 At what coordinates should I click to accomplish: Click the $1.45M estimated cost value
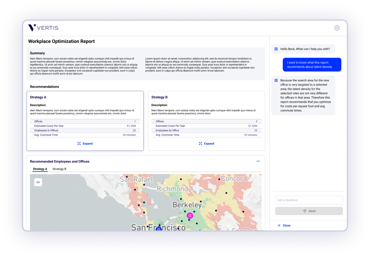[131, 126]
